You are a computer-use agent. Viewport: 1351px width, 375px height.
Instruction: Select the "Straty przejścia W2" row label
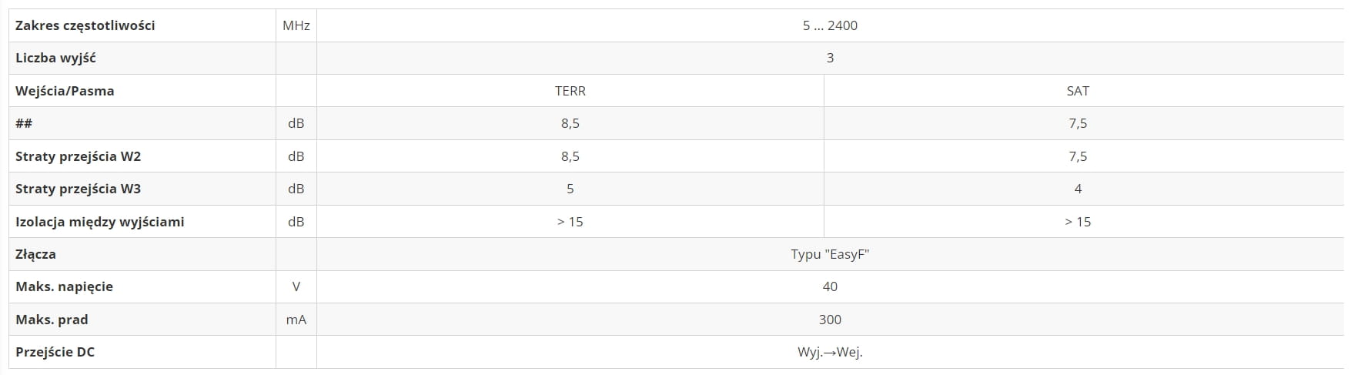(x=78, y=156)
